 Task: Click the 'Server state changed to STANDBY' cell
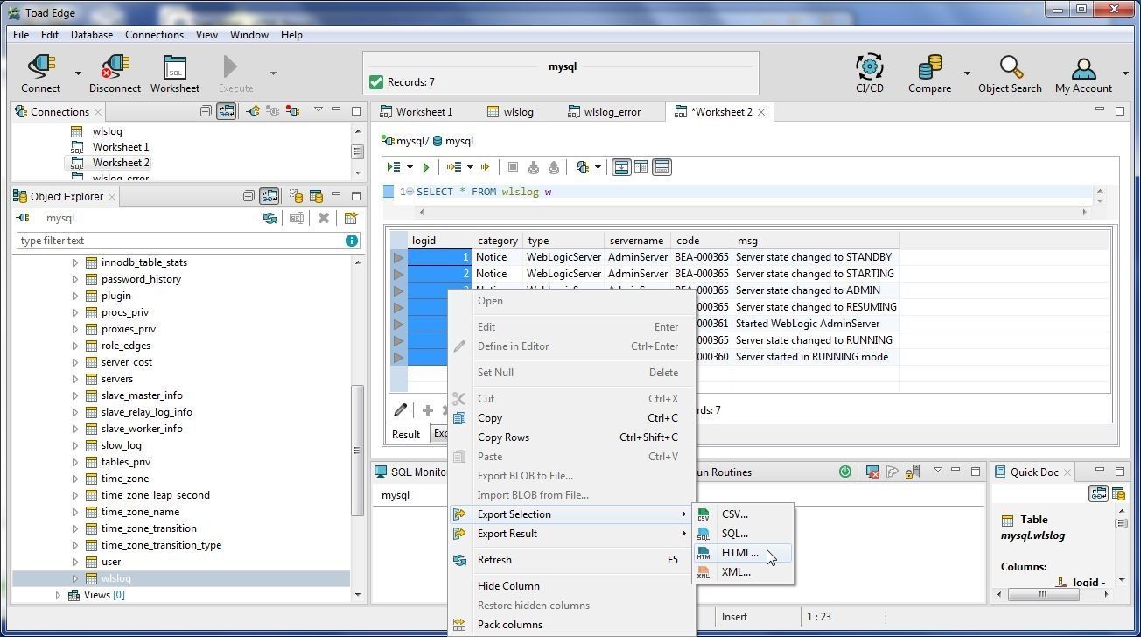click(814, 257)
